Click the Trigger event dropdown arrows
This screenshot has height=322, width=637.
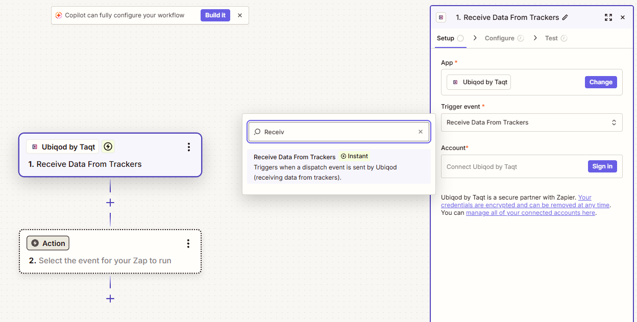(614, 122)
